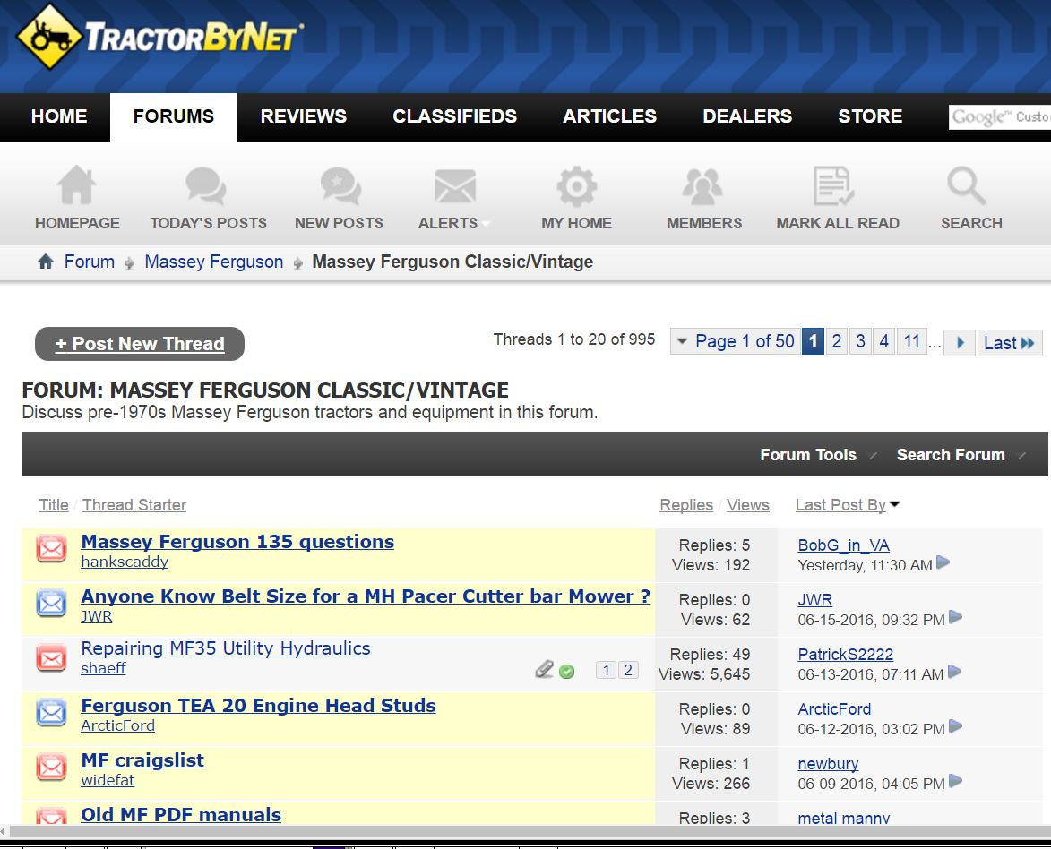
Task: Open thread Repairing MF35 Utility Hydraulics
Action: click(225, 648)
